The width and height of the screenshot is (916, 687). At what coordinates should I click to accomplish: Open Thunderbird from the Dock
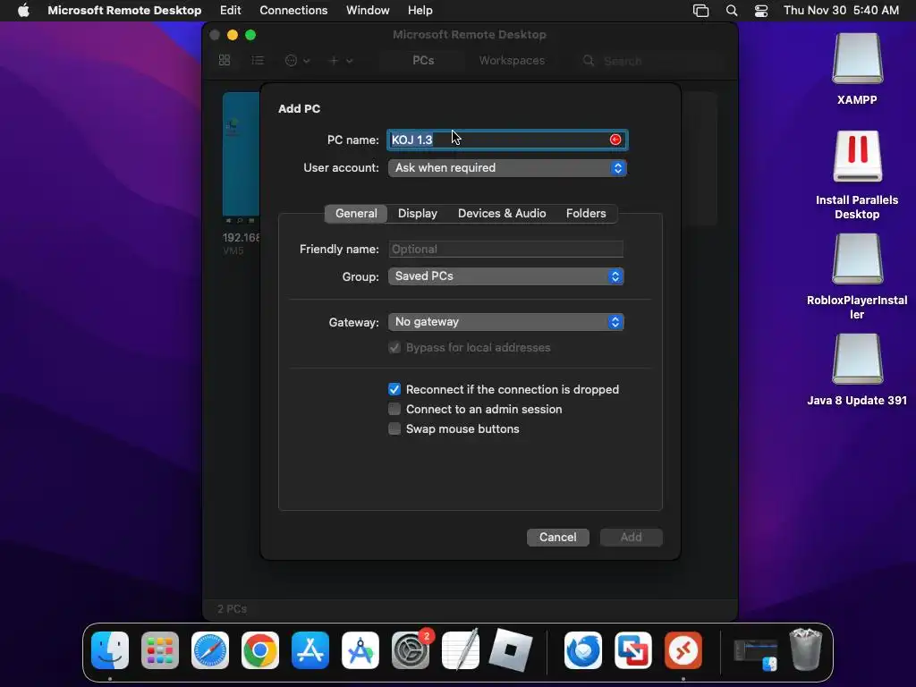click(x=583, y=650)
